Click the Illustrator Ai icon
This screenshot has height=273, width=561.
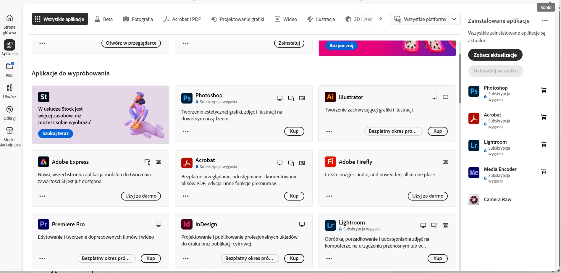tap(330, 97)
